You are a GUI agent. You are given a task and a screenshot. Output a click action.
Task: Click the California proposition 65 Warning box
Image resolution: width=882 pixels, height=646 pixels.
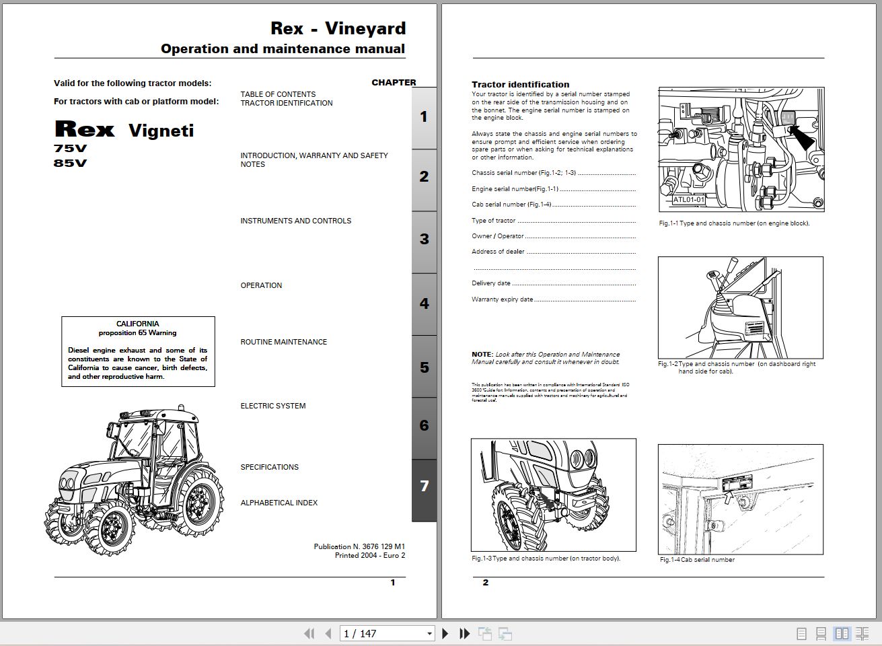138,351
